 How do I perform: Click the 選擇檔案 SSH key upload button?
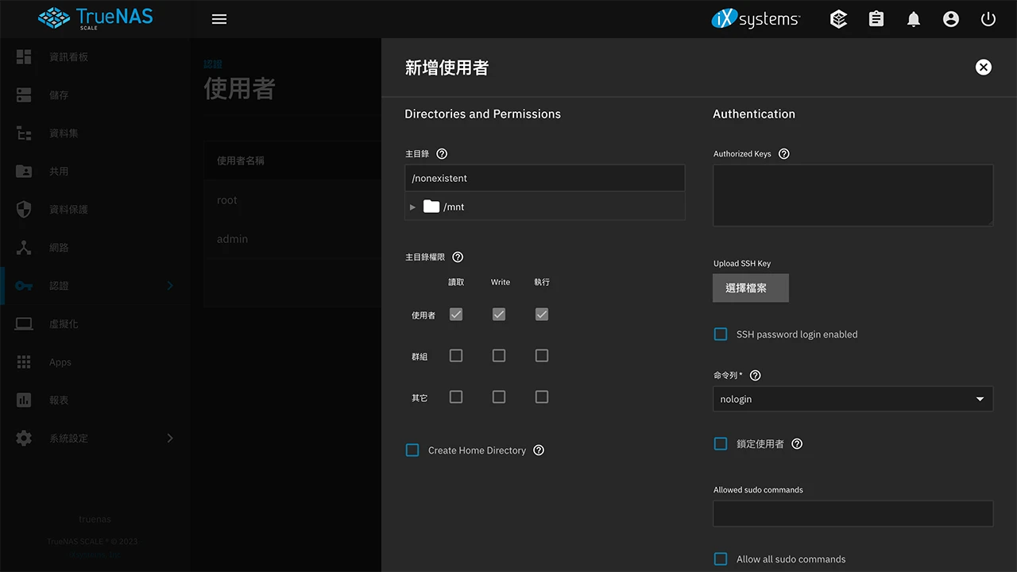tap(750, 288)
